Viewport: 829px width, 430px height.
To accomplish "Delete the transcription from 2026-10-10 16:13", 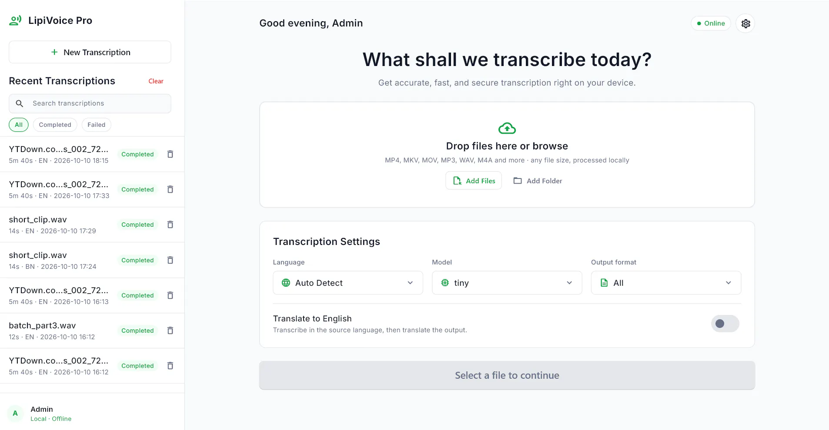I will (x=170, y=295).
